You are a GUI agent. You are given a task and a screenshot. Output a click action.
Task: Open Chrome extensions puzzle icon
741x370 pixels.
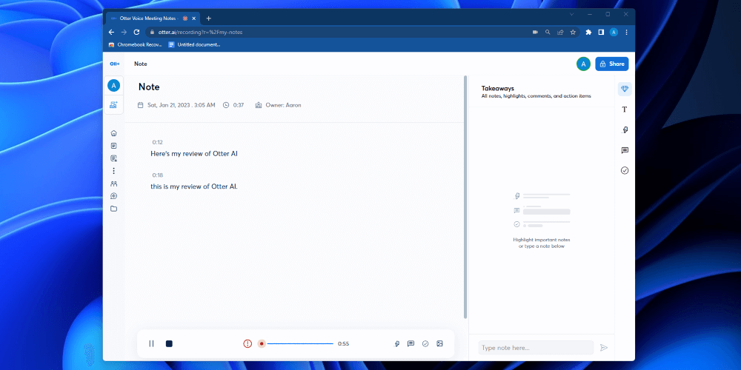tap(588, 32)
